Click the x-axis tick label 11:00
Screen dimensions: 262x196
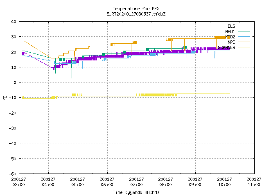[x=254, y=185]
